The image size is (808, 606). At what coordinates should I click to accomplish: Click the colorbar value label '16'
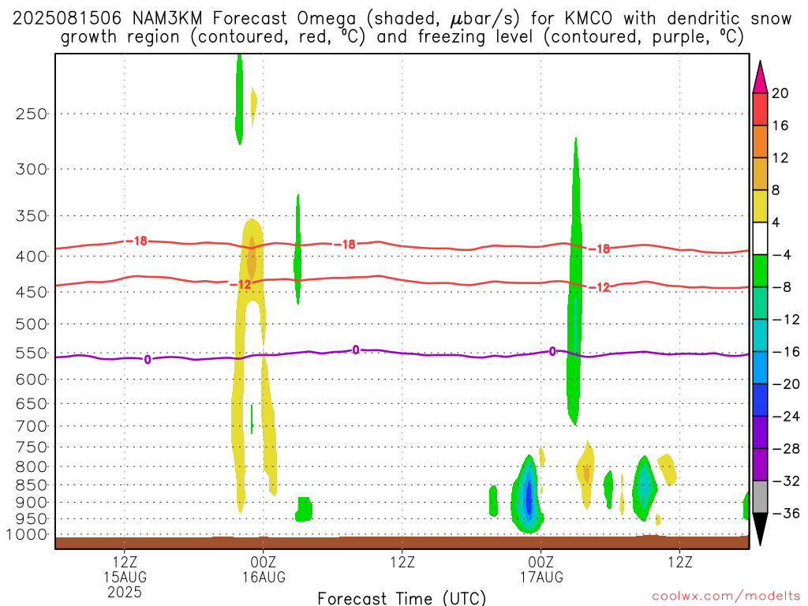tap(780, 125)
